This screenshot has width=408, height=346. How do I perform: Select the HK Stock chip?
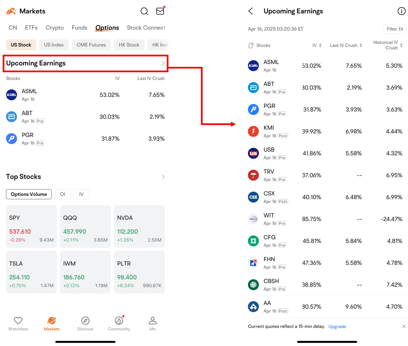[129, 45]
